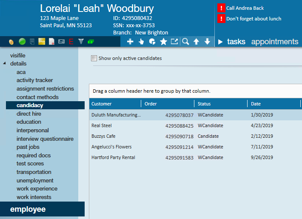Select details in sidebar
Viewport: 302px width, 219px height.
18,63
